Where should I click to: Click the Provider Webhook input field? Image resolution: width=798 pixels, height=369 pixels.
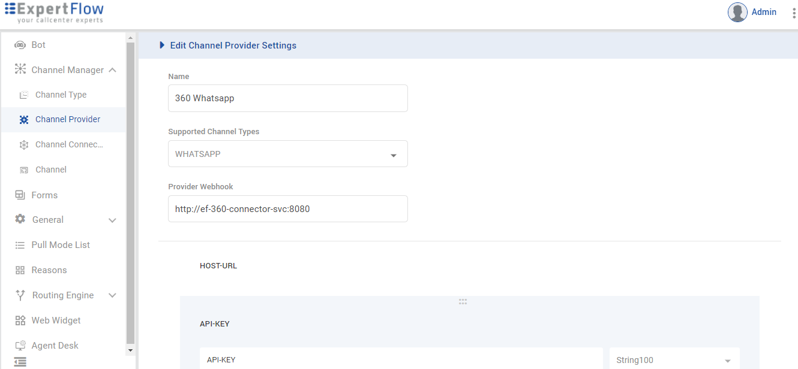(288, 209)
